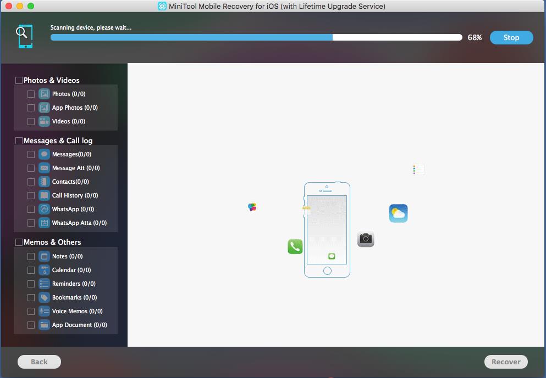Click the scanning progress bar
546x378 pixels.
pyautogui.click(x=256, y=37)
